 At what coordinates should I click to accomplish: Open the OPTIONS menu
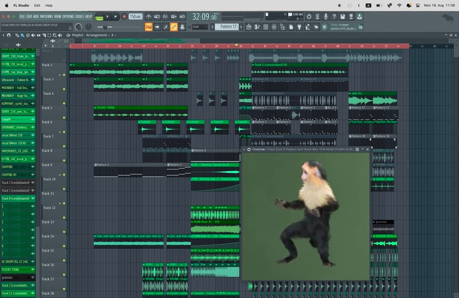[x=68, y=16]
